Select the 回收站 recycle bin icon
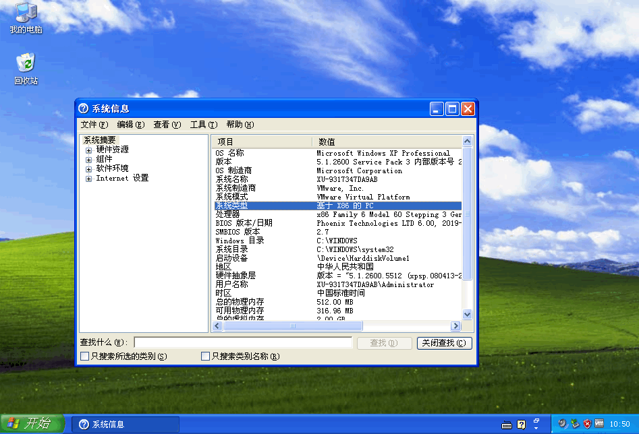Screen dimensions: 639x434 coord(26,68)
